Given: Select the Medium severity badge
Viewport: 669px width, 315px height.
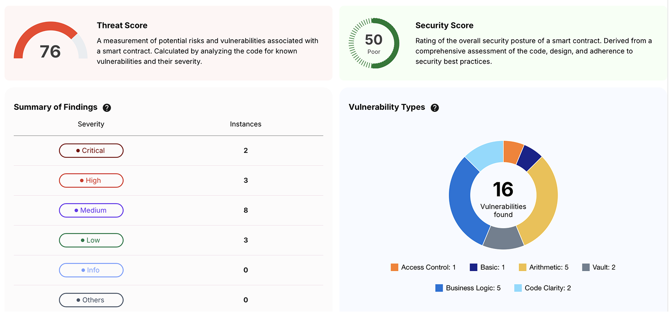Looking at the screenshot, I should [91, 210].
